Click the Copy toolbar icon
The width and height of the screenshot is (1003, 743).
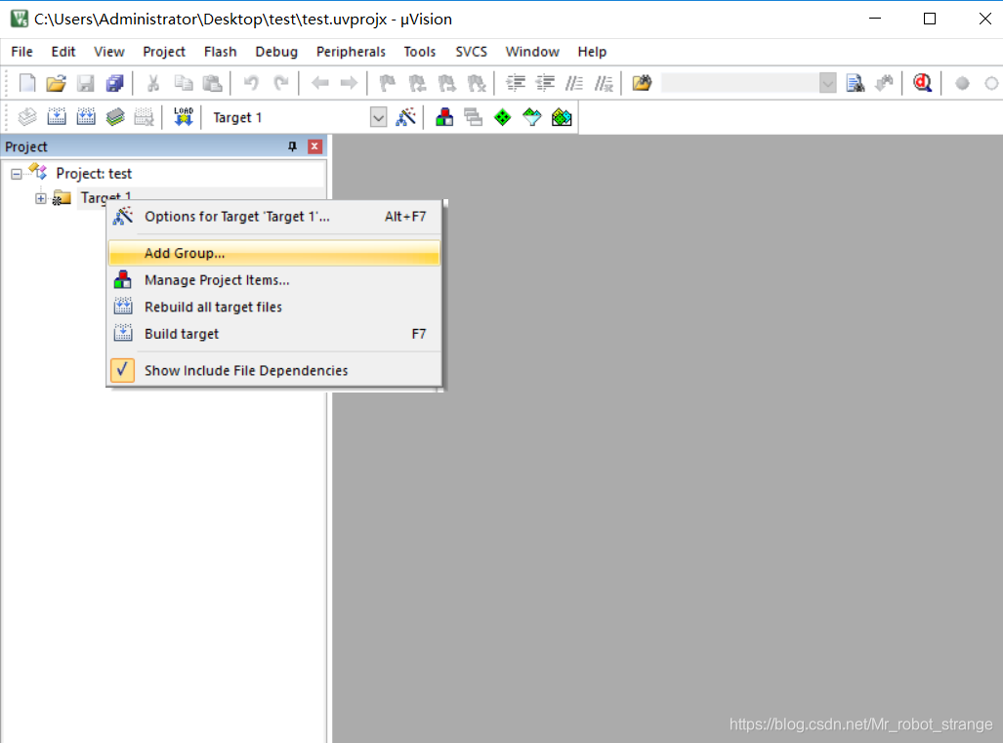tap(183, 83)
